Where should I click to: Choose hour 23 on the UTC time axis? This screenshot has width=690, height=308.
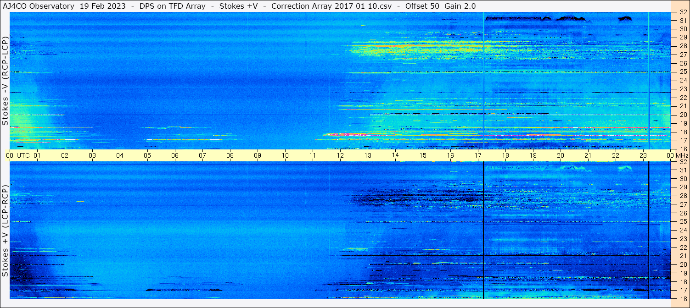[x=643, y=155]
